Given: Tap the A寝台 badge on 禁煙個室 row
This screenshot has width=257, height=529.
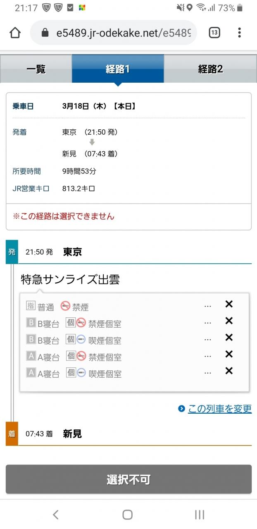Looking at the screenshot, I should click(31, 356).
